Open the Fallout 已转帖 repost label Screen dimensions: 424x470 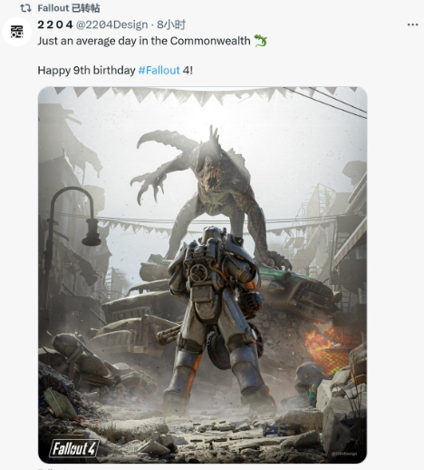tap(69, 8)
